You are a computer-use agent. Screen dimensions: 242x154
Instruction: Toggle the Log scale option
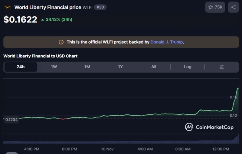[x=188, y=67]
